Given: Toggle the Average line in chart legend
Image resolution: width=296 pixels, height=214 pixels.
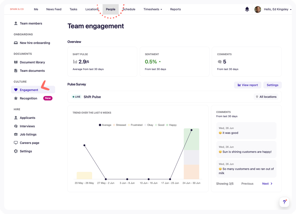Looking at the screenshot, I should point(105,125).
